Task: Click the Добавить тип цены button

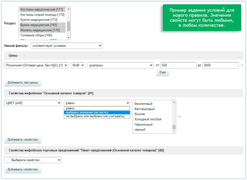Action: 23,82
